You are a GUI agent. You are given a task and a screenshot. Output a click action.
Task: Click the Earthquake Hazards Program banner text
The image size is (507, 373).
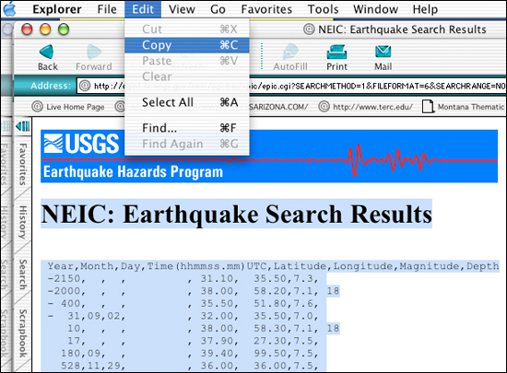tap(134, 172)
